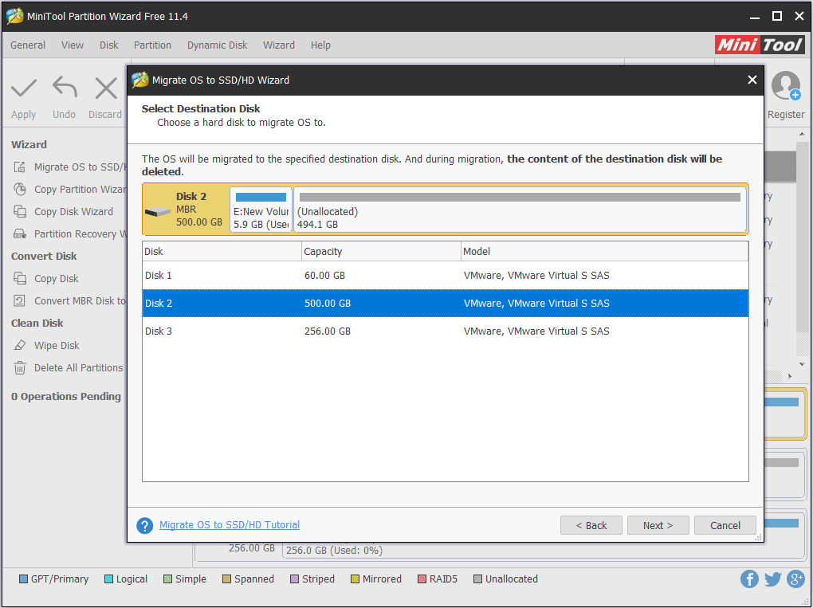Click the Apply checkmark icon

[x=24, y=88]
